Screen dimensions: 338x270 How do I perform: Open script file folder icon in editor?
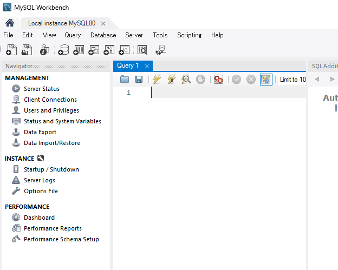(x=125, y=80)
